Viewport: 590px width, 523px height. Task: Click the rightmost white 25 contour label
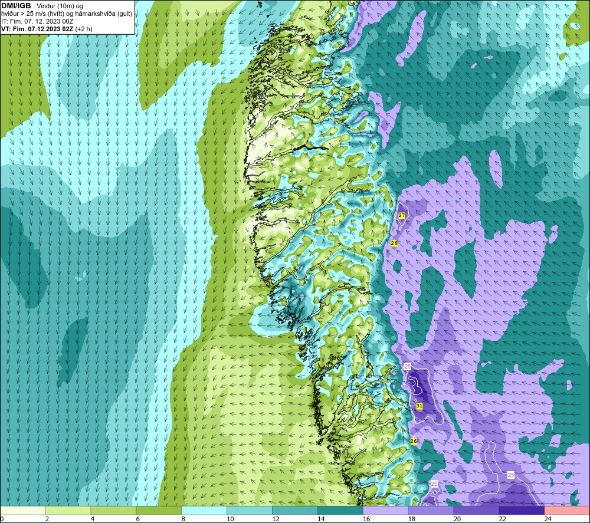pos(510,475)
